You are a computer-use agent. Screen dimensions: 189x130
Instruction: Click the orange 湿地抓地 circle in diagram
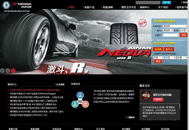[85, 104]
